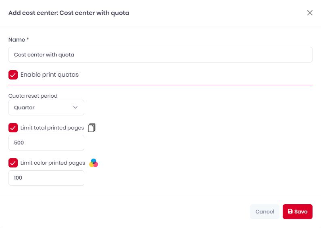The height and width of the screenshot is (228, 321).
Task: Disable the Limit color printed pages checkbox
Action: 13,163
